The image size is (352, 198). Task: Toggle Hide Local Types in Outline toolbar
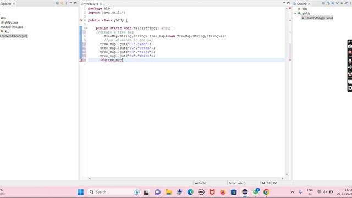(x=346, y=3)
